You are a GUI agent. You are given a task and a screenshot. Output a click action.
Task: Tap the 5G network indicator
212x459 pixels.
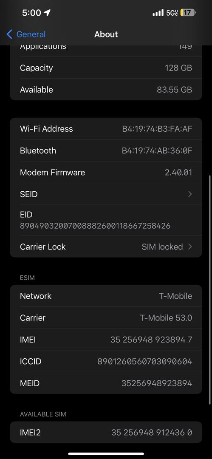pos(172,13)
